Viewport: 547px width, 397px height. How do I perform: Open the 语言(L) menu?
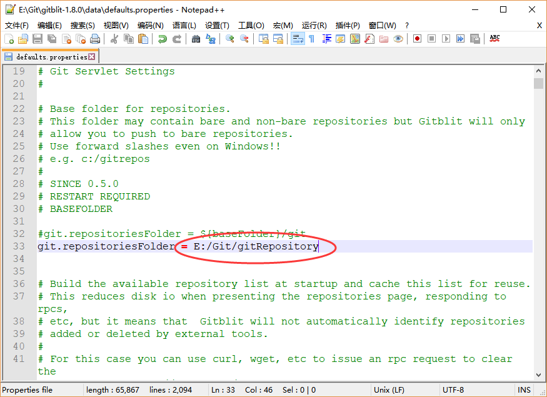point(184,26)
